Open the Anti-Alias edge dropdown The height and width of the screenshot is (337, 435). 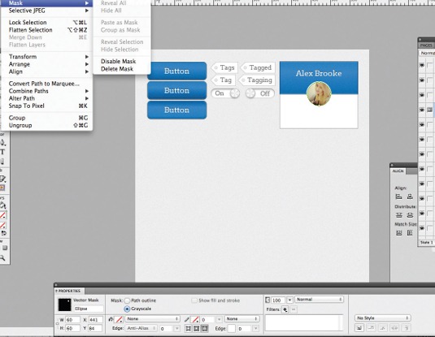[141, 328]
